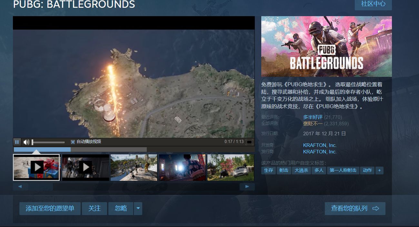This screenshot has width=419, height=227.
Task: Click the video time 0:17 / 1:13
Action: (234, 142)
